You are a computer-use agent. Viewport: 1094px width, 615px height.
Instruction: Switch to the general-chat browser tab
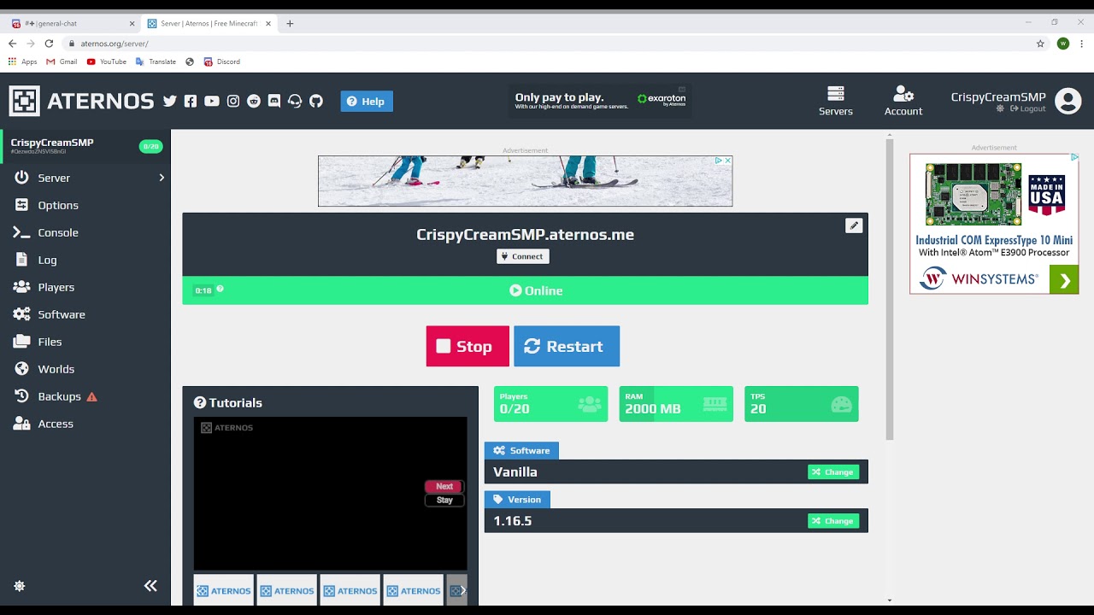(x=73, y=24)
